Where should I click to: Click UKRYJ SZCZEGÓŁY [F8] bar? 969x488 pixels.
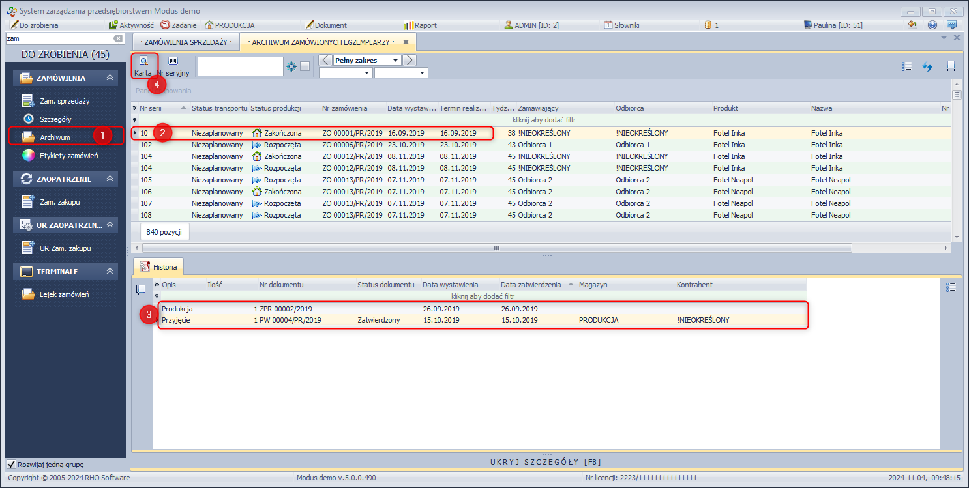(546, 462)
